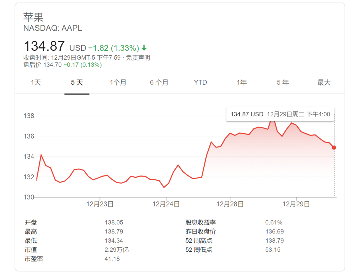This screenshot has height=274, width=356.
Task: Click the 52 周高点 value 138.79
Action: click(x=274, y=240)
